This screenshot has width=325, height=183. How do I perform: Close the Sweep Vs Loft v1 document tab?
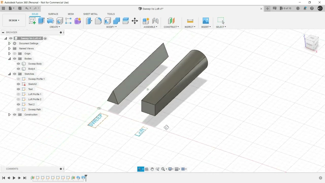(x=261, y=9)
